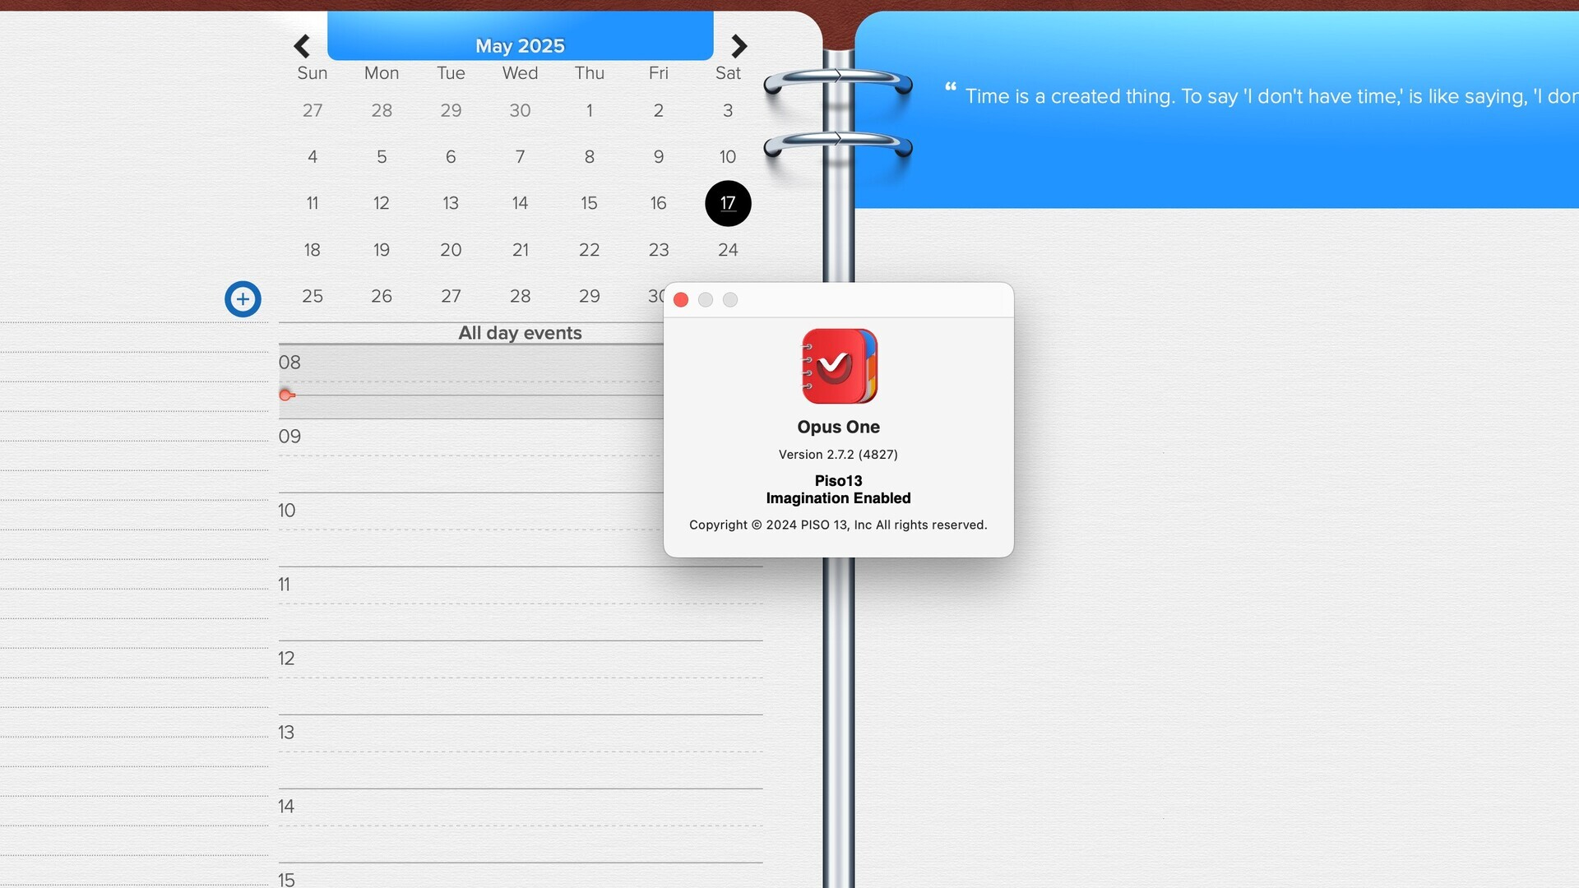Click the Sat column header
Screen dimensions: 1579x888
[727, 72]
